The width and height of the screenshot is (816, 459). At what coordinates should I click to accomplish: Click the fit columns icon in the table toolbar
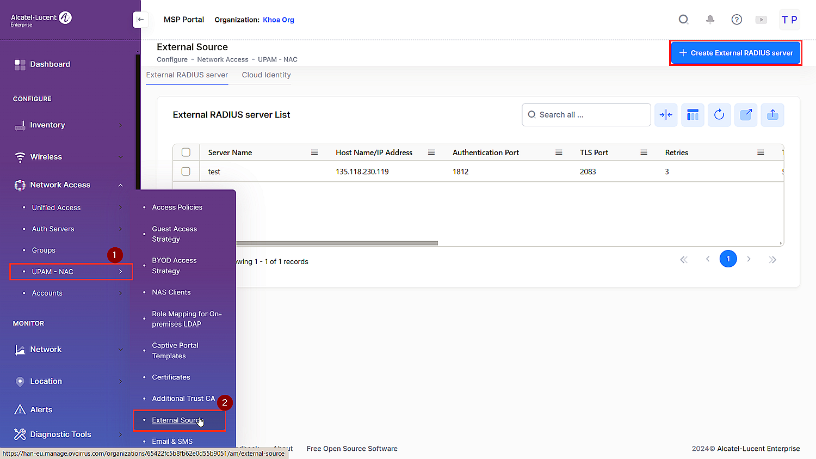pyautogui.click(x=666, y=115)
